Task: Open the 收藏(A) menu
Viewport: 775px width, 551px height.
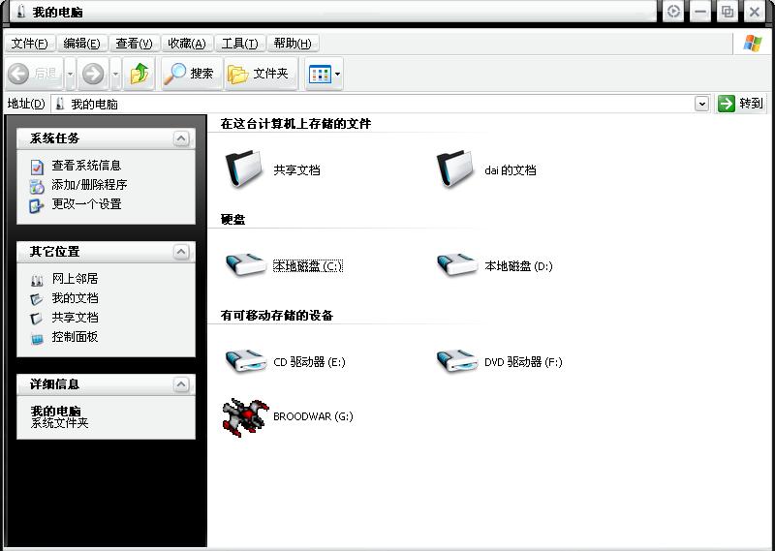Action: pyautogui.click(x=187, y=44)
